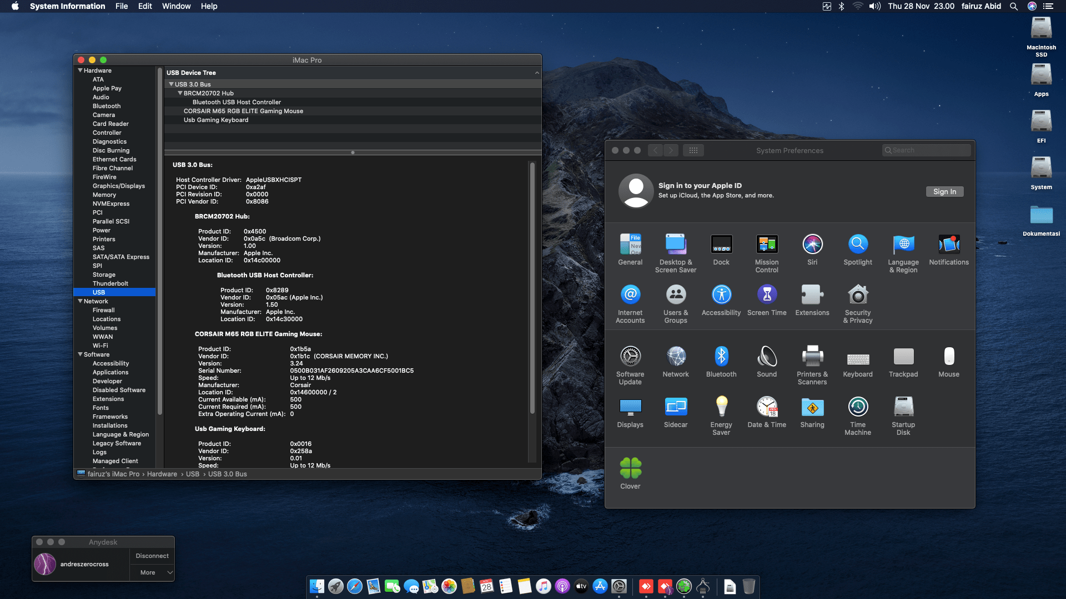This screenshot has width=1066, height=599.
Task: Open the Startup Disk preferences
Action: tap(903, 408)
